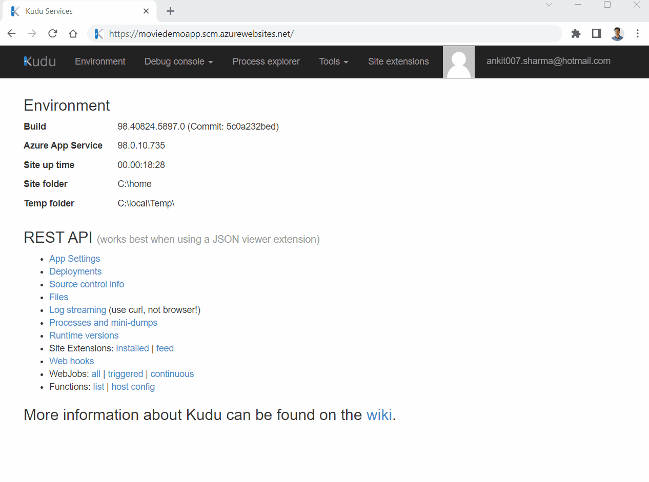649x482 pixels.
Task: Open the Environment nav item
Action: coord(100,61)
